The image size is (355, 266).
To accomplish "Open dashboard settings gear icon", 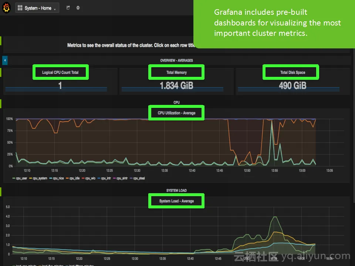I will [78, 8].
